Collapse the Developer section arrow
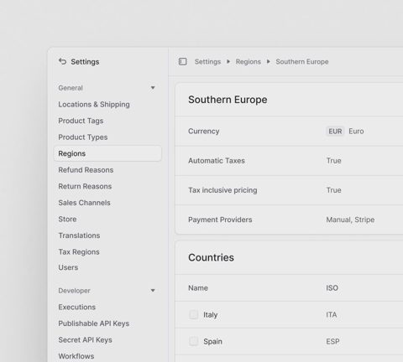The height and width of the screenshot is (362, 403). coord(153,291)
